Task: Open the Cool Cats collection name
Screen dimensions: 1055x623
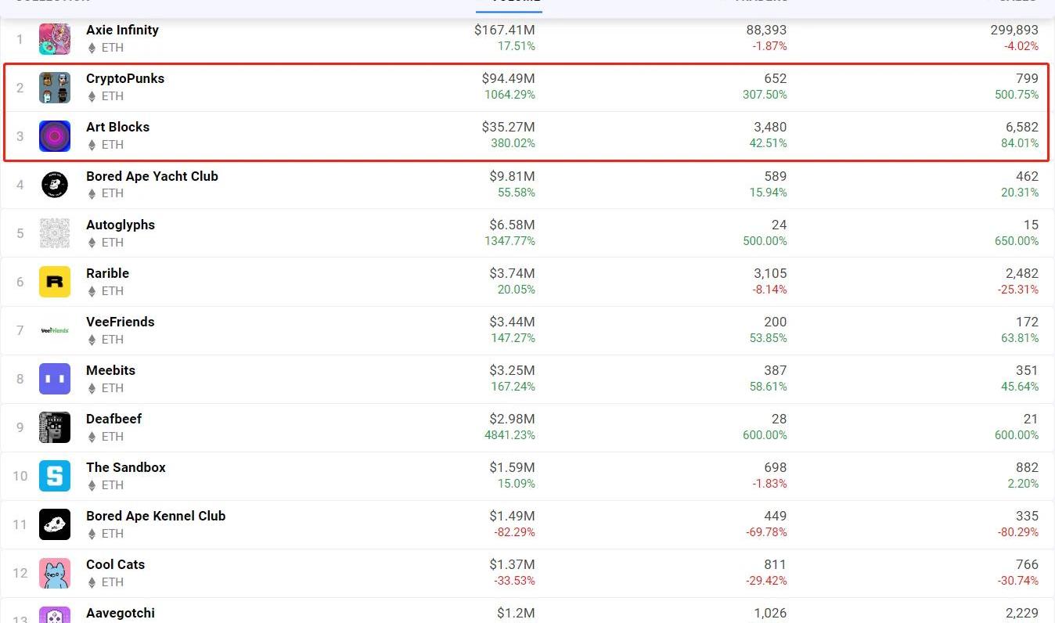Action: pos(115,564)
